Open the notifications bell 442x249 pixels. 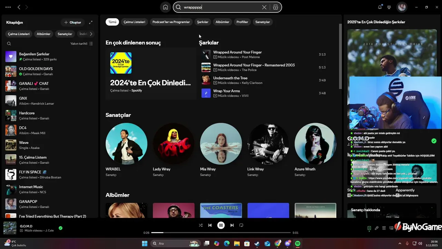click(380, 7)
